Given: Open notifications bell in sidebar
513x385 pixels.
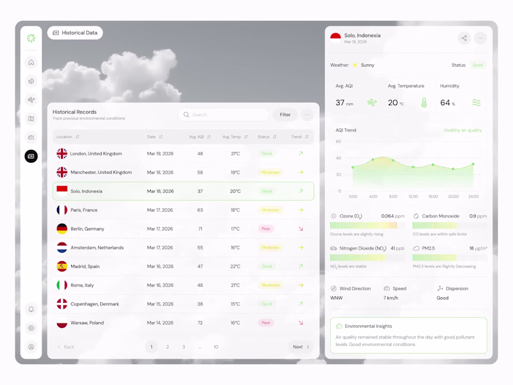Looking at the screenshot, I should coord(31,309).
